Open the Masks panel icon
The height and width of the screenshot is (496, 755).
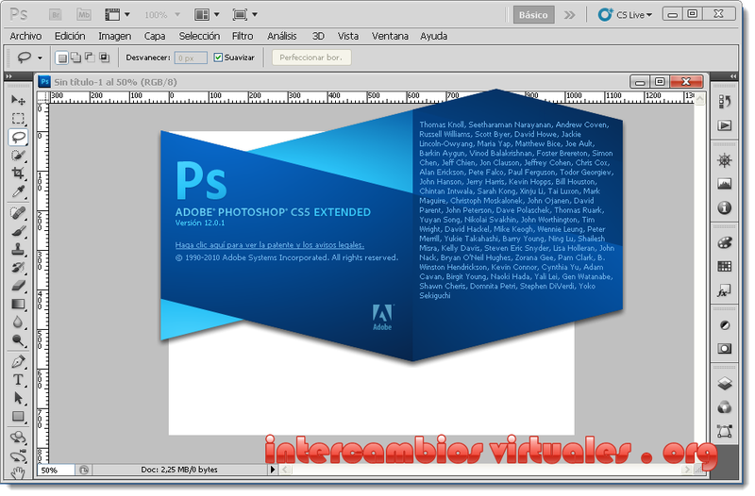pos(724,349)
